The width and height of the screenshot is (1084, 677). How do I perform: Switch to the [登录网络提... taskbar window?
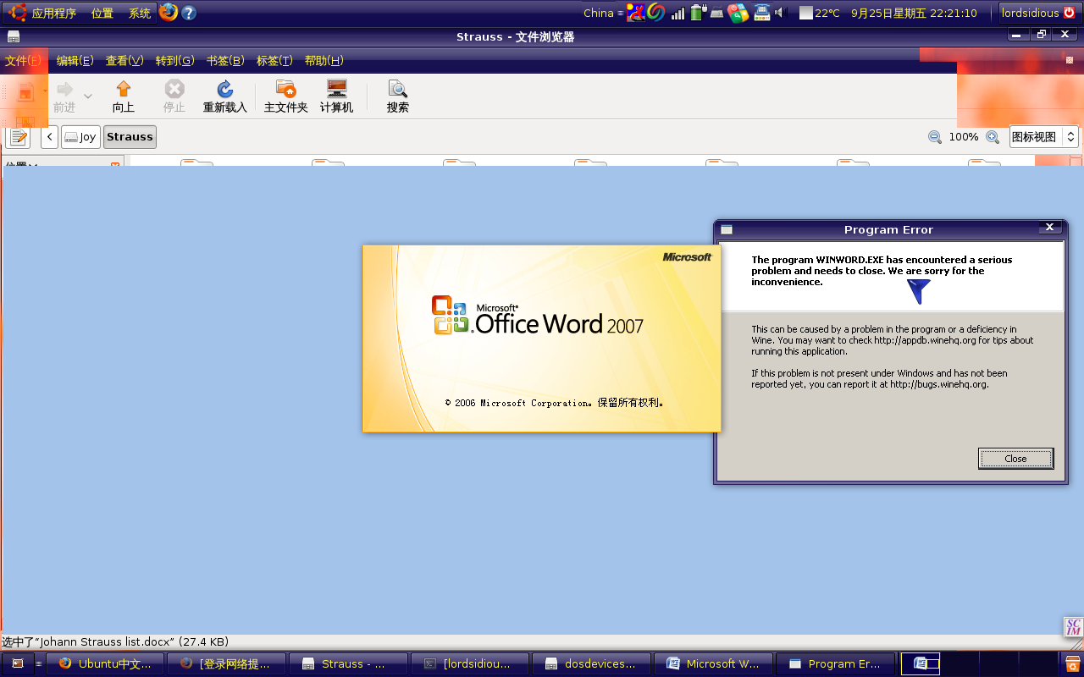(225, 664)
